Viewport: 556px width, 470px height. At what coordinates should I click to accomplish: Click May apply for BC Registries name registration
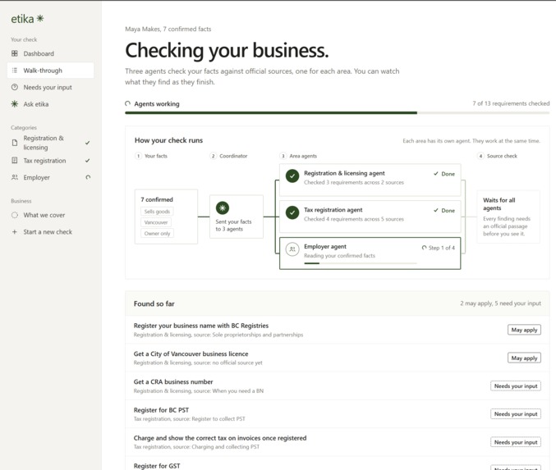[524, 330]
